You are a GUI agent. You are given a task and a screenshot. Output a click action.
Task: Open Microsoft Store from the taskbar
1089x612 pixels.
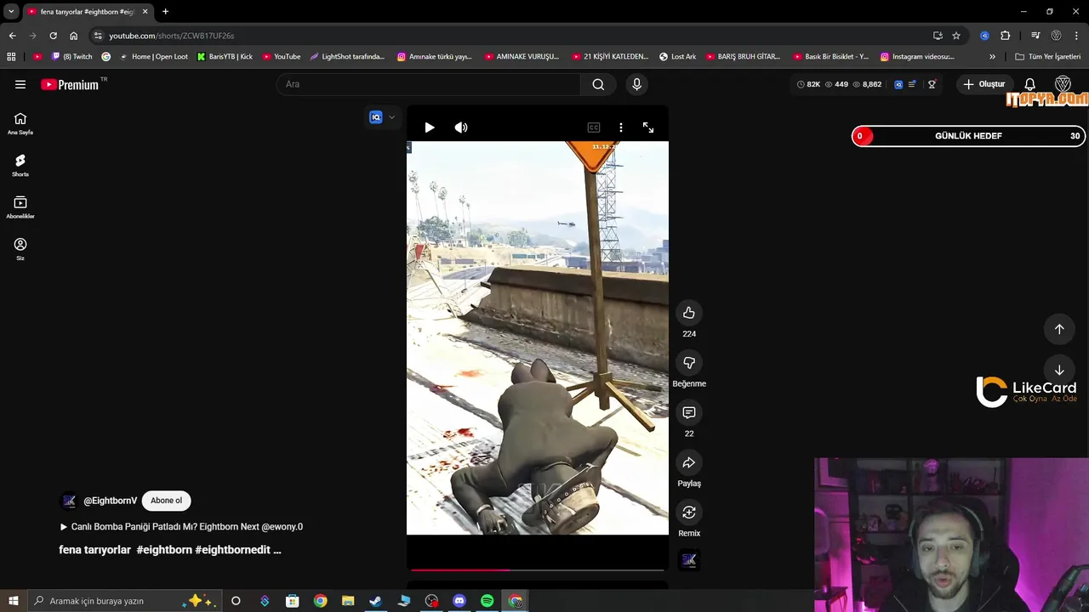(292, 601)
